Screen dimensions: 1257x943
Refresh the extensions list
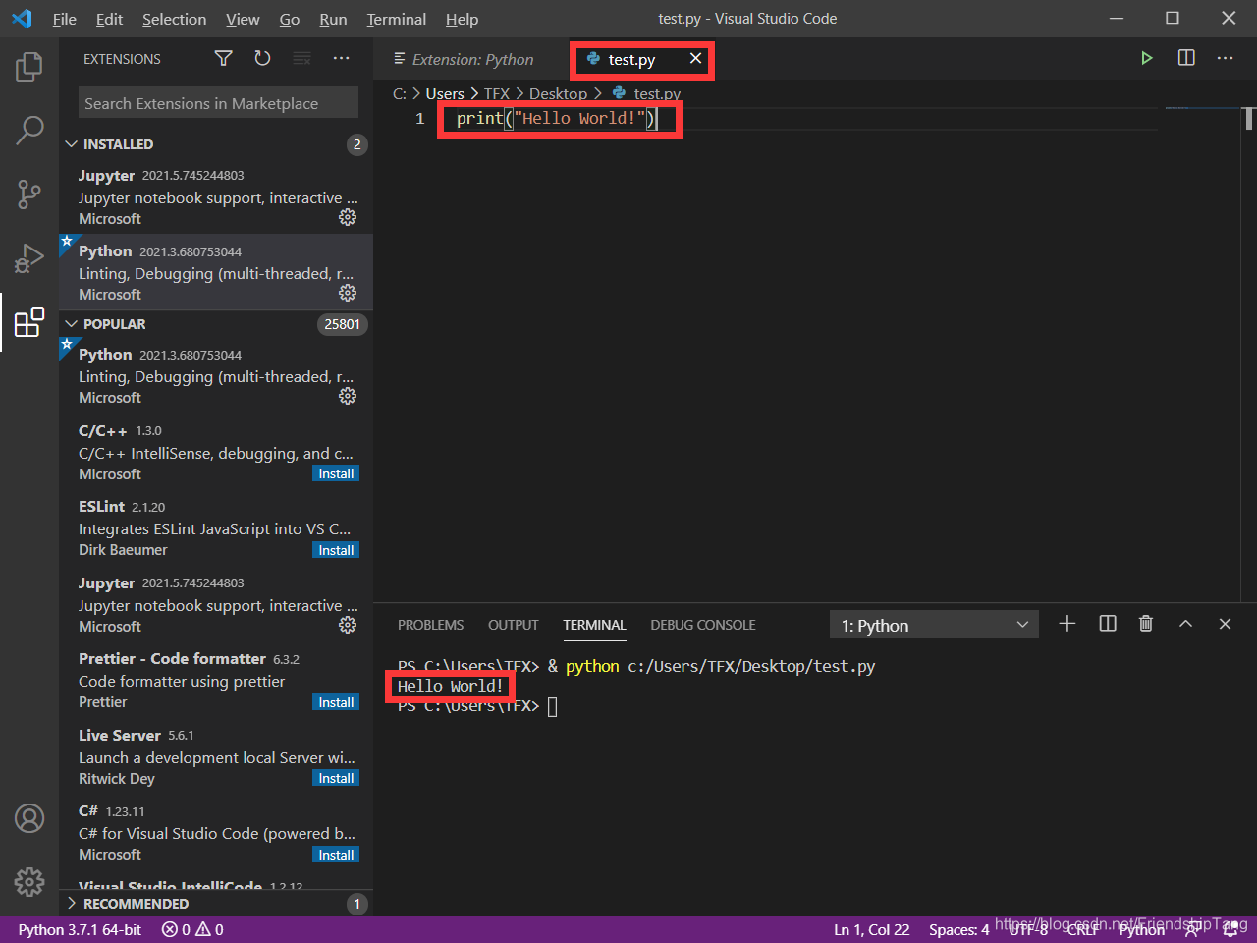(262, 58)
